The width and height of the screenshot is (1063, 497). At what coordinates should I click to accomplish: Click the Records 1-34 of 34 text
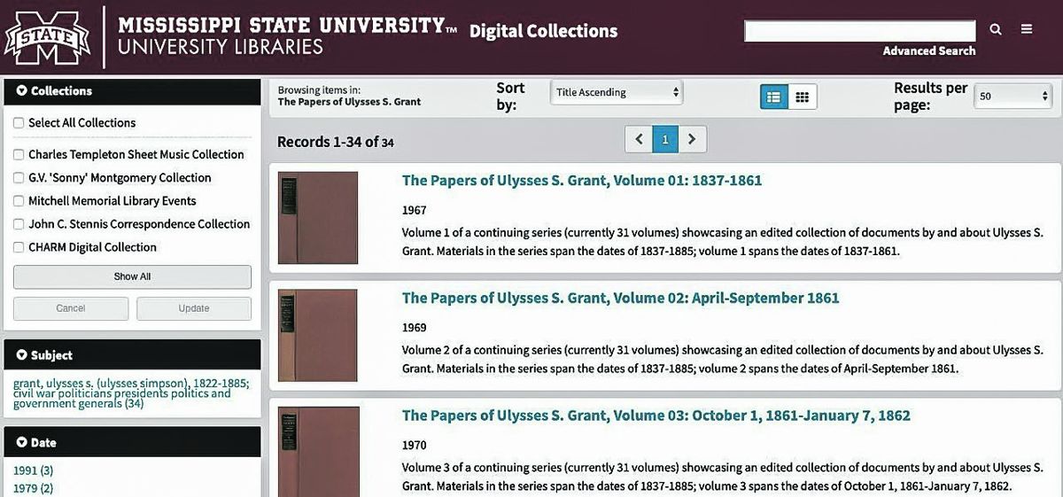tap(336, 142)
